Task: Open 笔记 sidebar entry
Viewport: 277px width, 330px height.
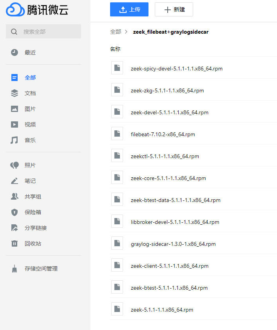Action: coord(30,181)
